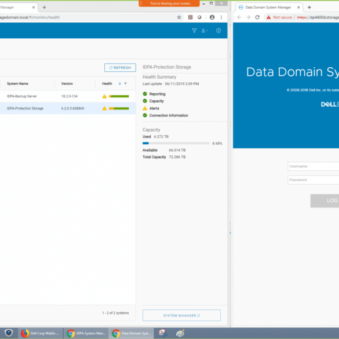
Task: Click the Password field in Data Domain window
Action: tap(314, 180)
